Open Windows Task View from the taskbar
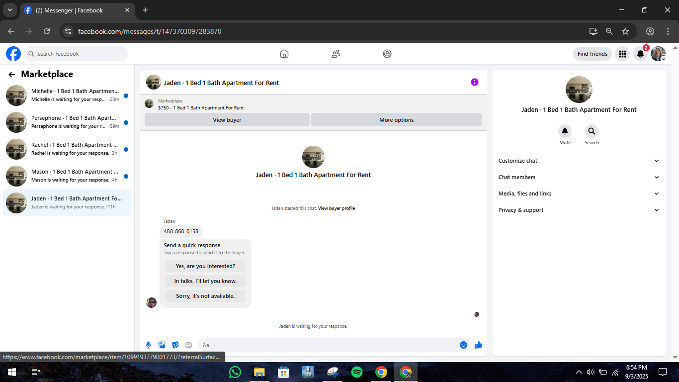The image size is (679, 382). point(36,372)
